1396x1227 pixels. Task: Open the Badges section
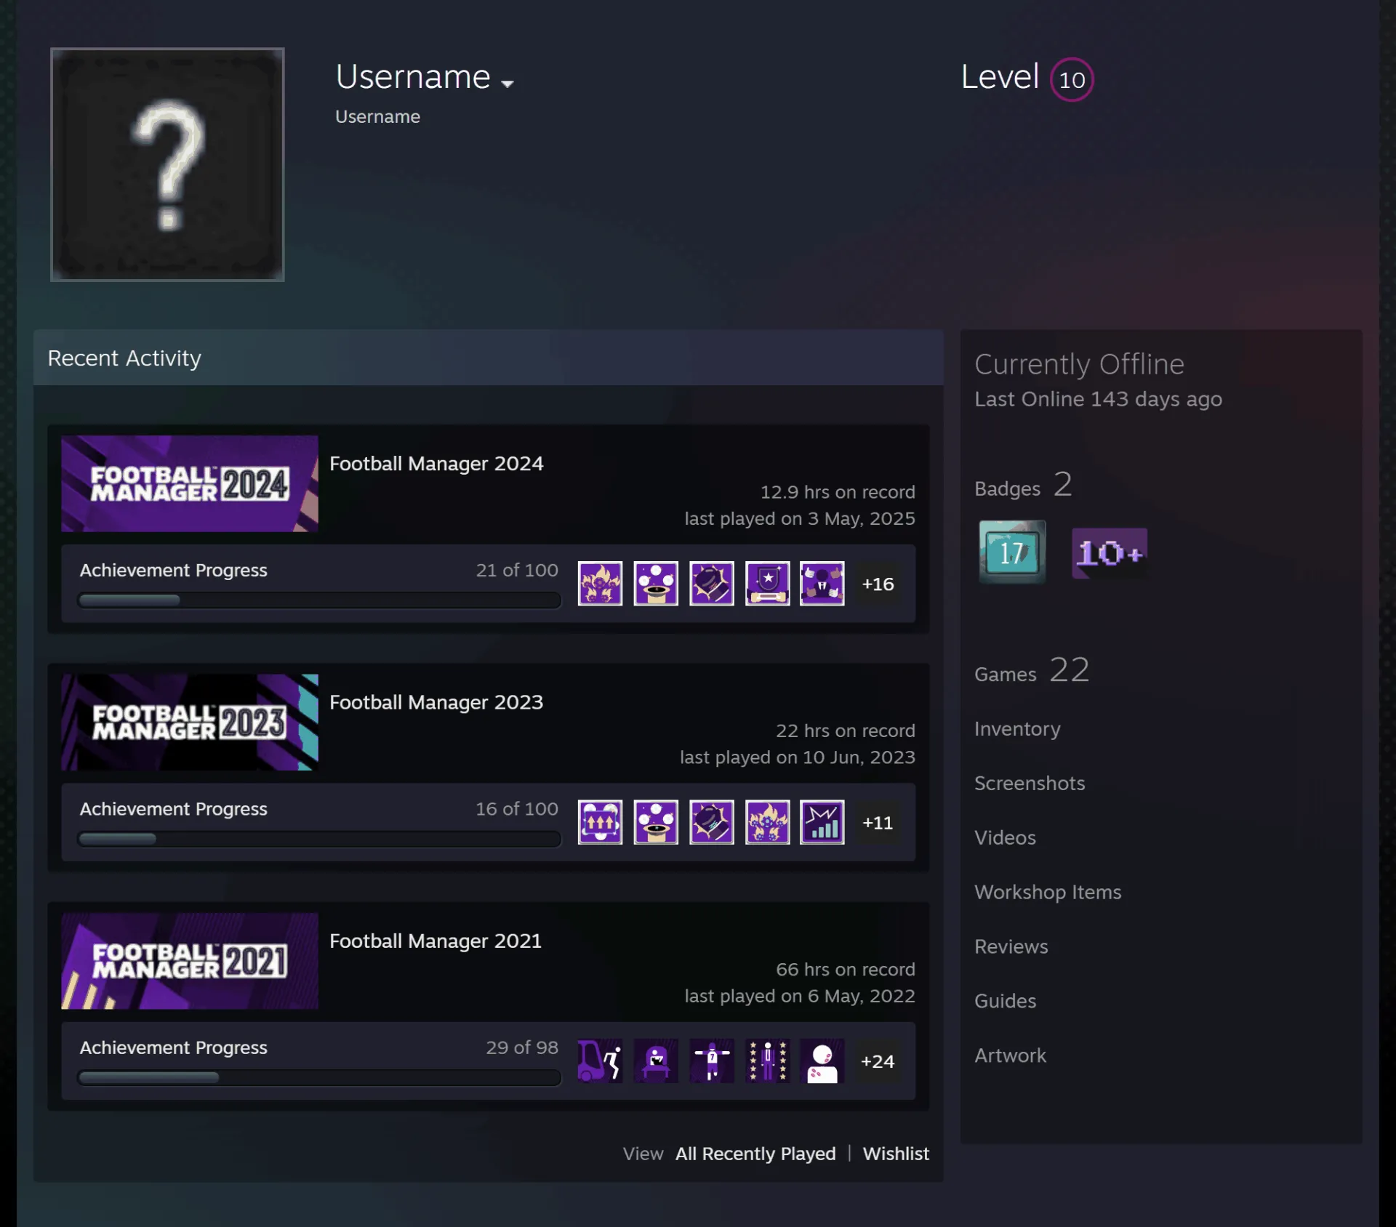coord(1023,485)
